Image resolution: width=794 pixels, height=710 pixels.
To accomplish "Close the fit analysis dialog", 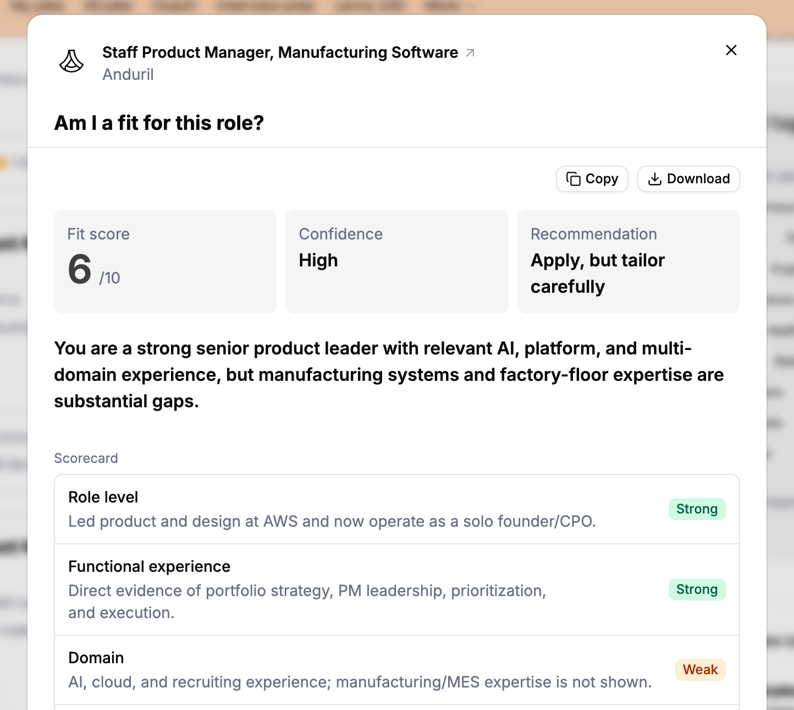I will (731, 50).
